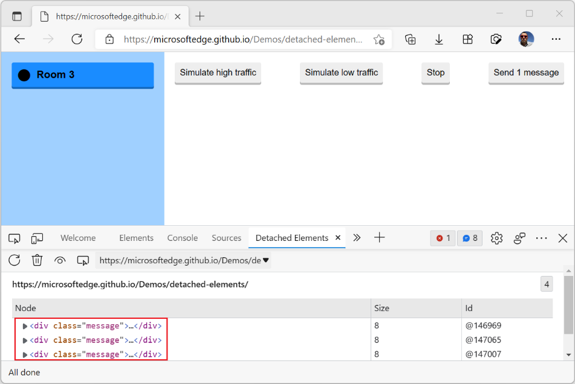Click the DevTools errors count badge
The height and width of the screenshot is (384, 575).
443,238
